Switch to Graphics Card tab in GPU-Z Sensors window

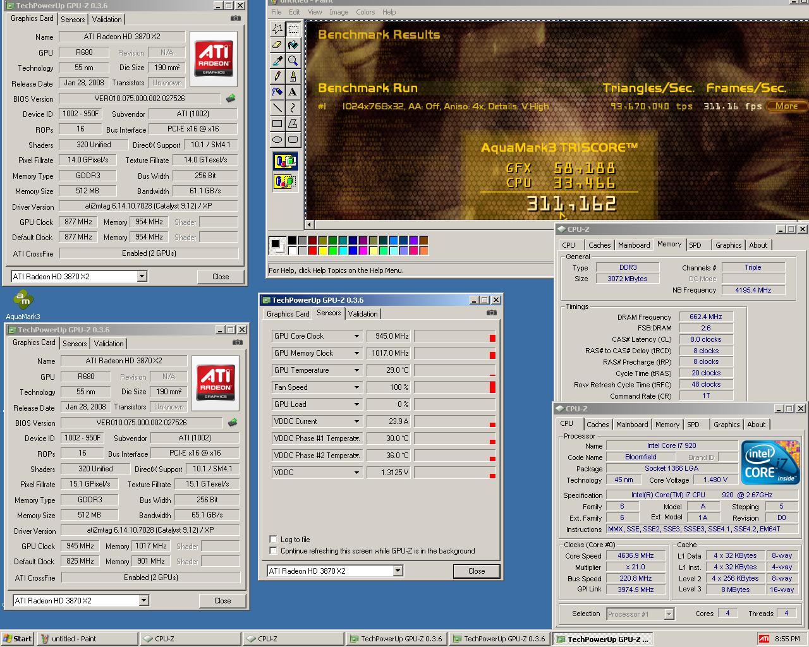[x=288, y=314]
